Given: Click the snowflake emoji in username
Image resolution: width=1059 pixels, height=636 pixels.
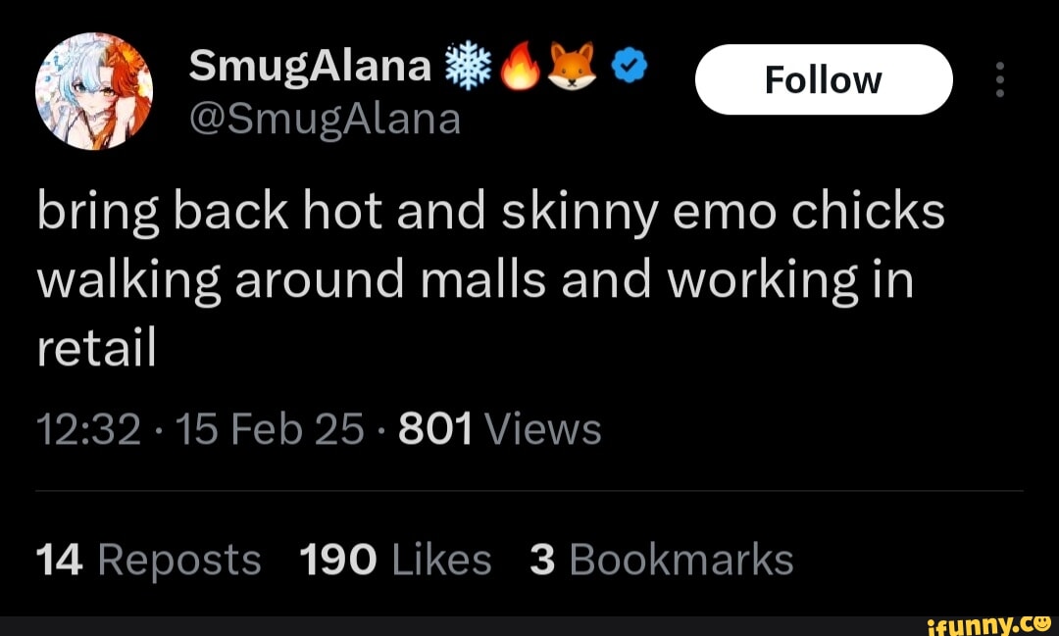Looking at the screenshot, I should click(x=468, y=63).
